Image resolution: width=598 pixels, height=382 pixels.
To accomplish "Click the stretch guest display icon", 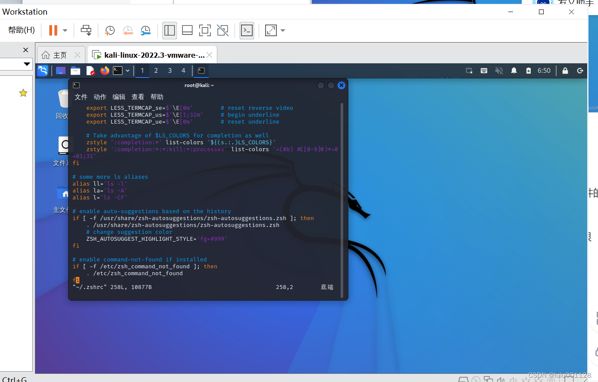I will pyautogui.click(x=271, y=30).
